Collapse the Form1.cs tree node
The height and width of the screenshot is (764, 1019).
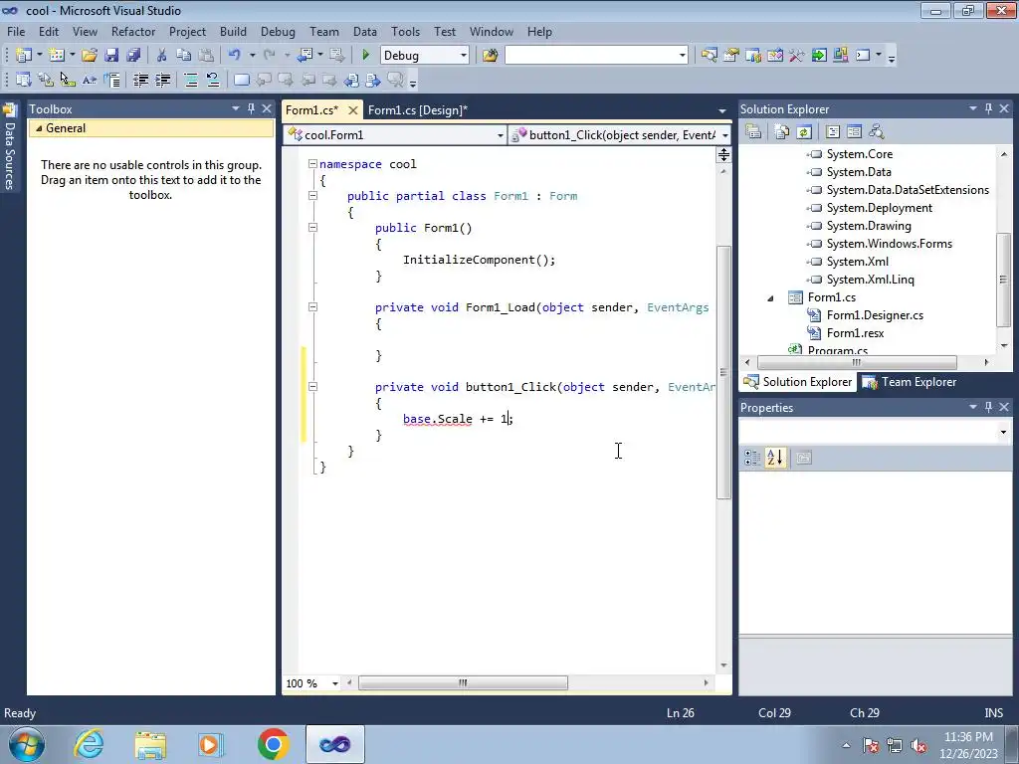771,297
